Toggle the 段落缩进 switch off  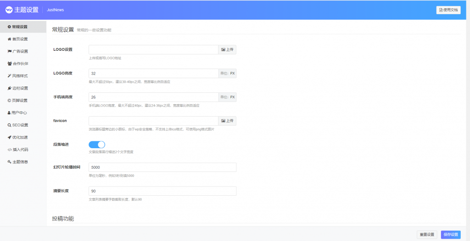click(97, 145)
